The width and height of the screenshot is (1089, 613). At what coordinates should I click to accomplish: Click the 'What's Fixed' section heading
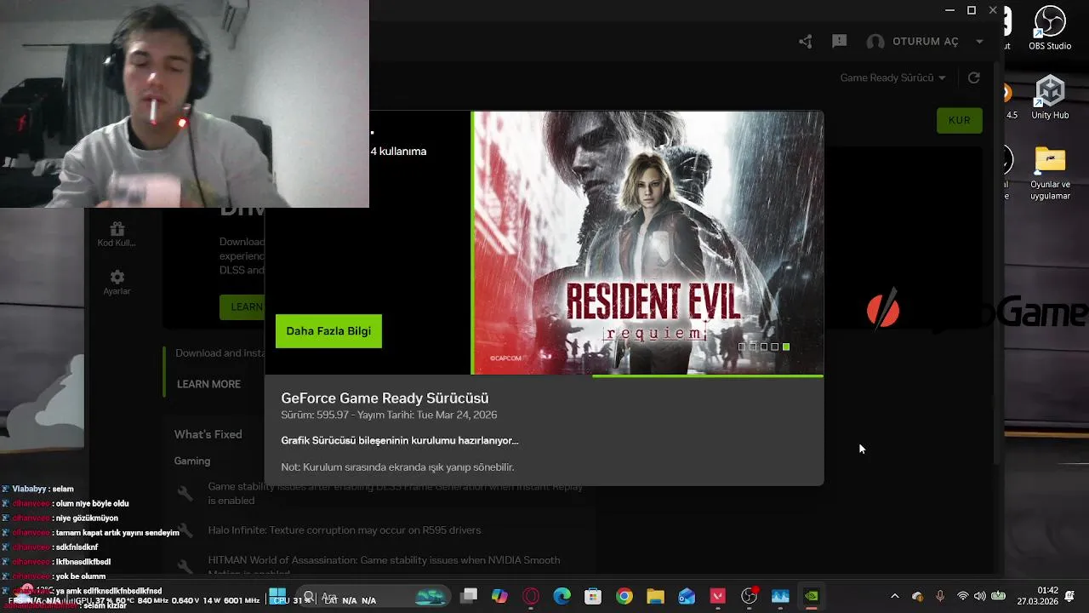[208, 434]
